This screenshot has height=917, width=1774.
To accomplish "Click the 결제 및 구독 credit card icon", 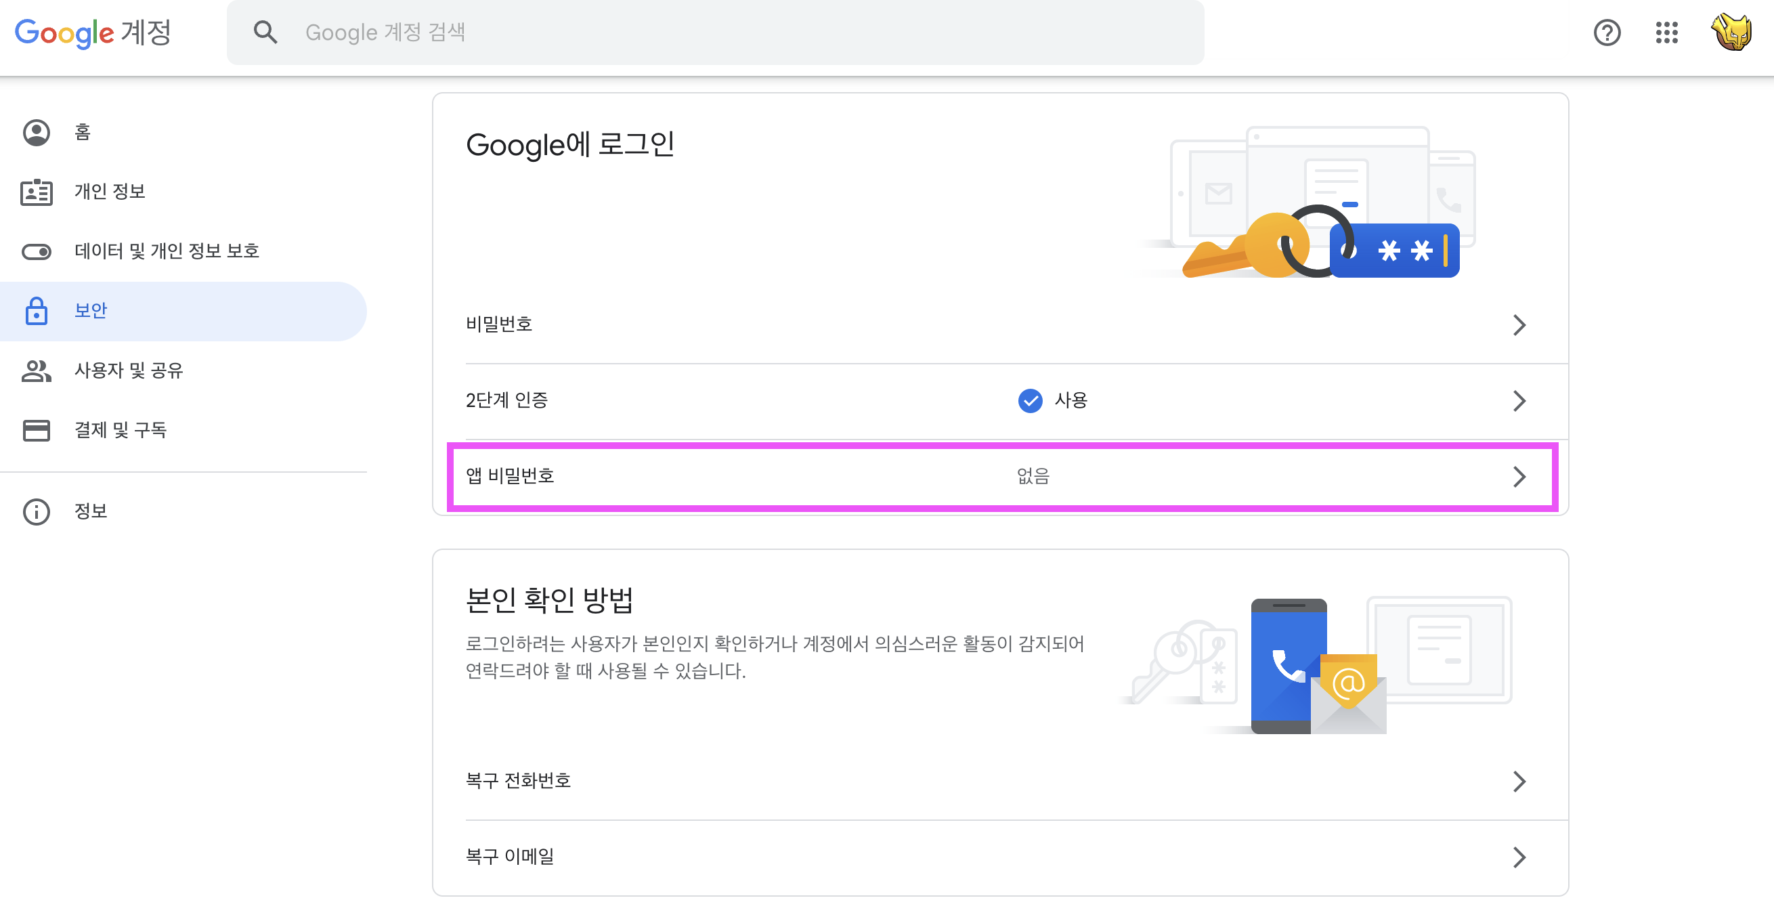I will (x=37, y=431).
